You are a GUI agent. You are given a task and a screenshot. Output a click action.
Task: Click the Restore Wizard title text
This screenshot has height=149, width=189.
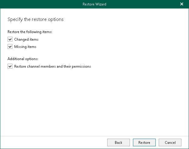[x=94, y=4]
